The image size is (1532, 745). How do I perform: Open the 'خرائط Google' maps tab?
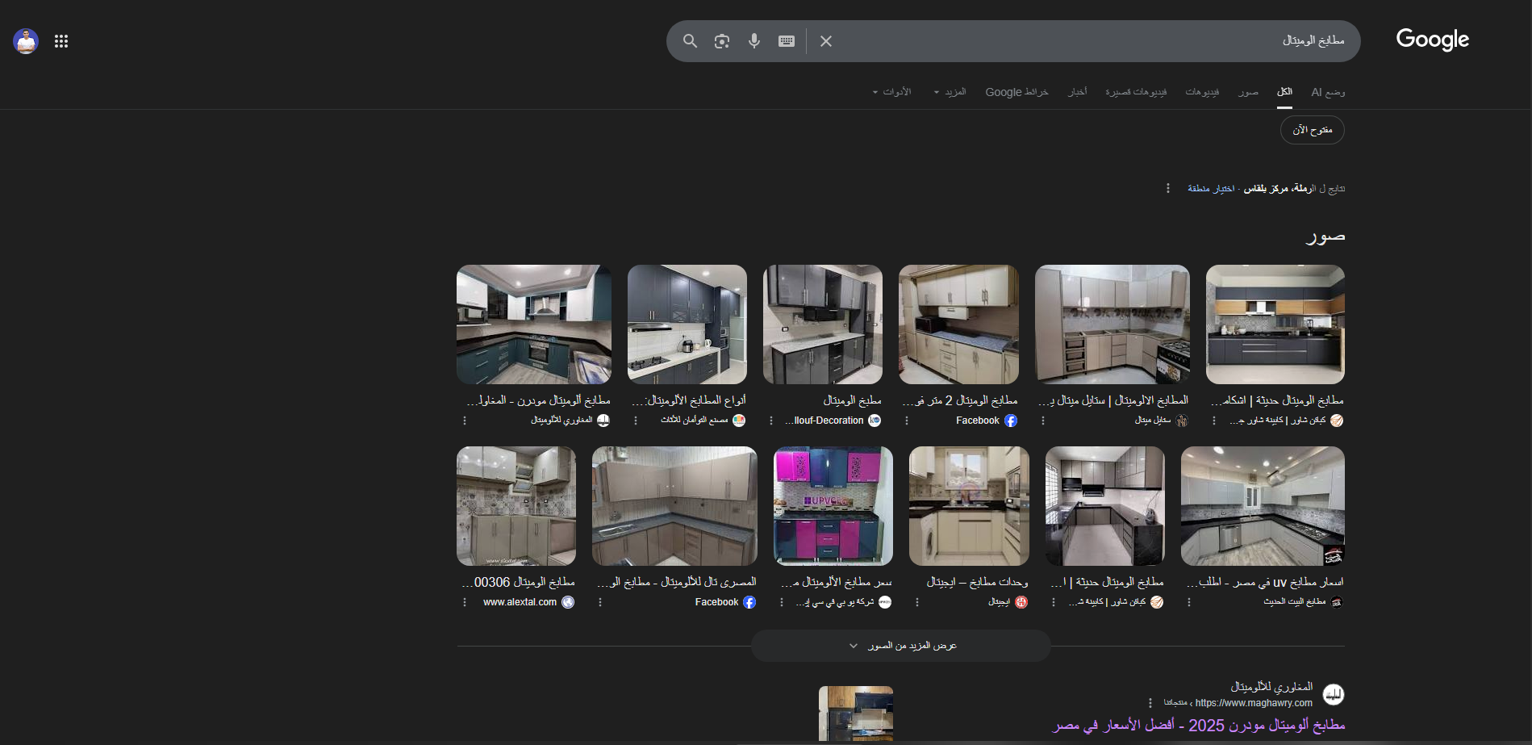coord(1016,92)
